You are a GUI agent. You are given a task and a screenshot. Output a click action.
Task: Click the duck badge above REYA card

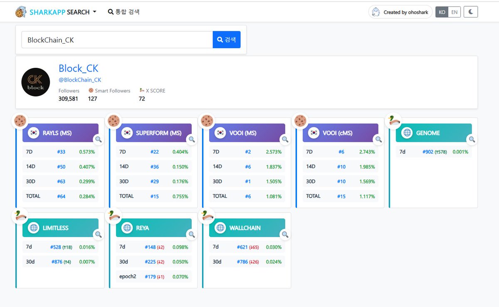(x=114, y=216)
